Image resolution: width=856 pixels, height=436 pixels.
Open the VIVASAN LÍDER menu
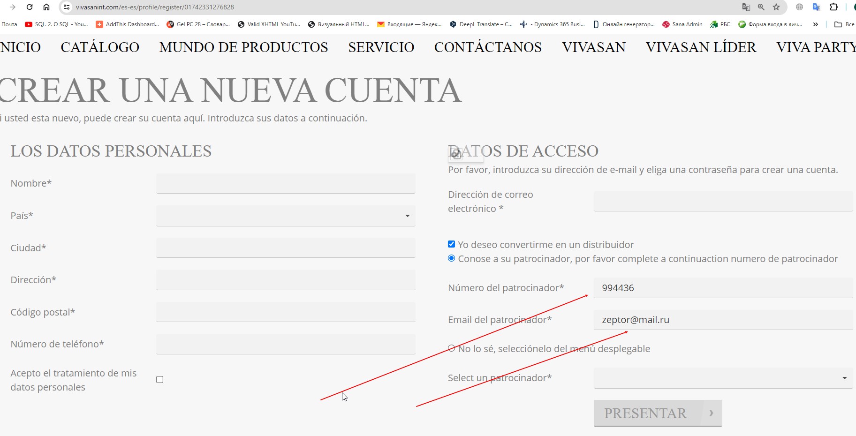[x=701, y=47]
